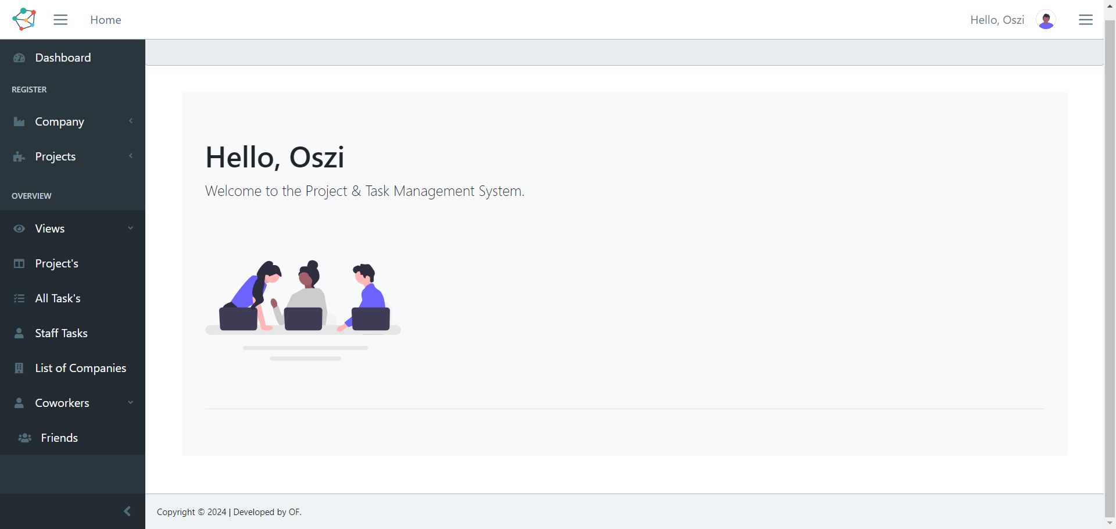Expand the Projects submenu chevron
This screenshot has height=529, width=1116.
(x=131, y=156)
